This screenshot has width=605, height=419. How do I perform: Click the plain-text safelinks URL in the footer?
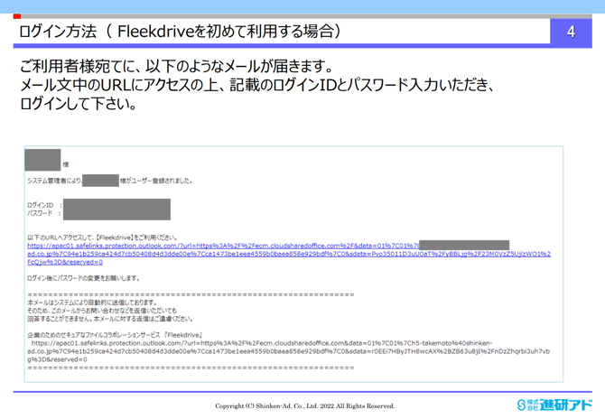coord(289,351)
